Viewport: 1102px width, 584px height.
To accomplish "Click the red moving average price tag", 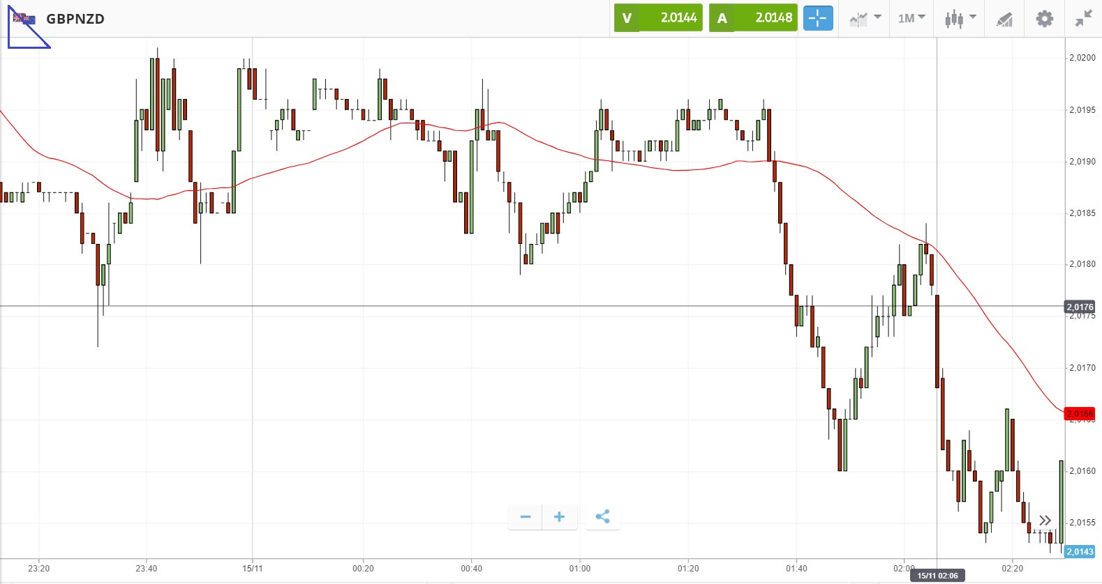I will (1080, 414).
